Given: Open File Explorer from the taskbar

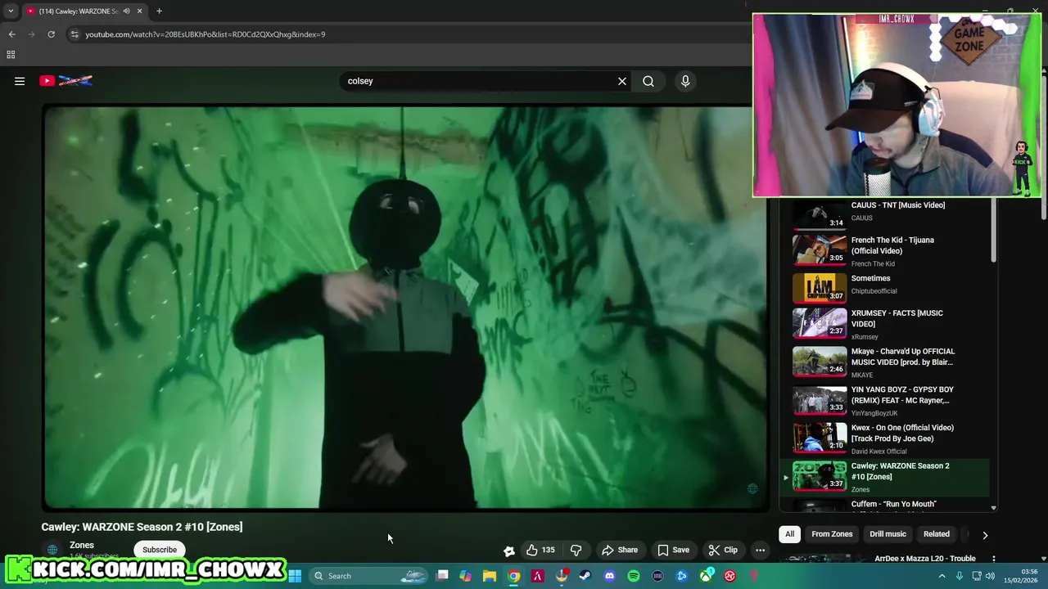Looking at the screenshot, I should tap(490, 576).
